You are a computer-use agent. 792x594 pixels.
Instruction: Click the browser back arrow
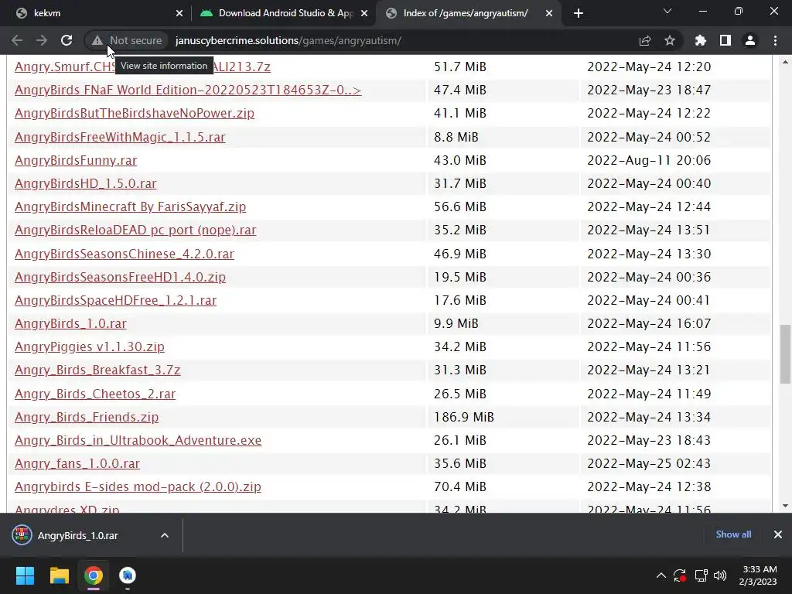pyautogui.click(x=17, y=40)
